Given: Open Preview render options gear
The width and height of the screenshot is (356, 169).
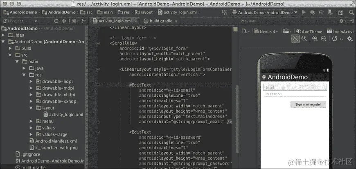Looking at the screenshot, I should click(350, 39).
